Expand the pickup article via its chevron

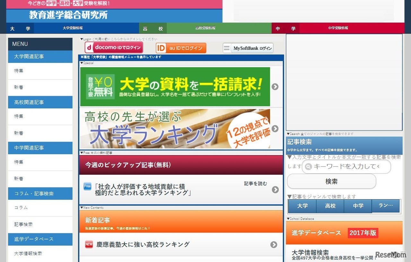click(x=275, y=190)
